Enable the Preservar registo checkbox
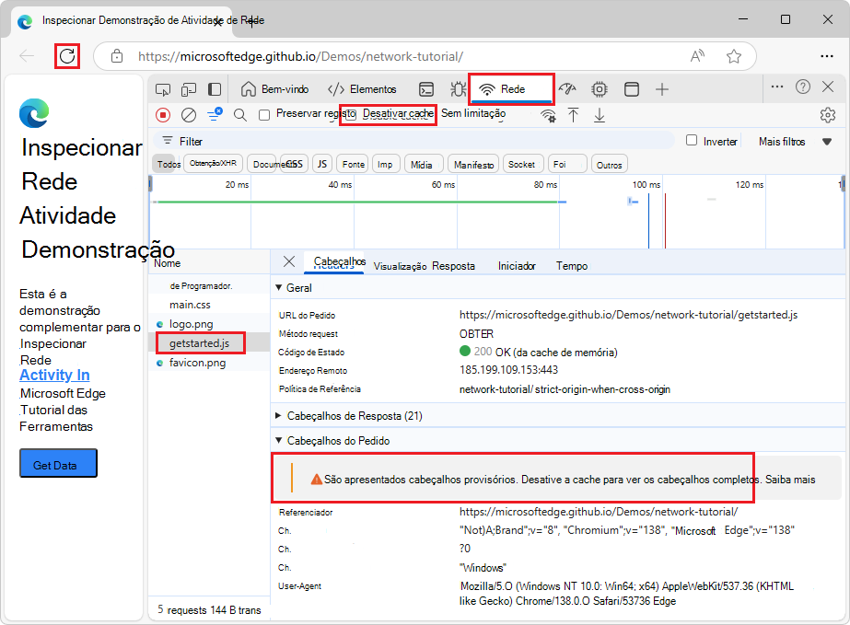Viewport: 850px width, 625px height. 264,115
